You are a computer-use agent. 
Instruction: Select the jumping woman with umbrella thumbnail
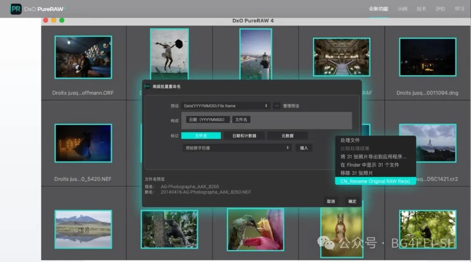[x=169, y=54]
